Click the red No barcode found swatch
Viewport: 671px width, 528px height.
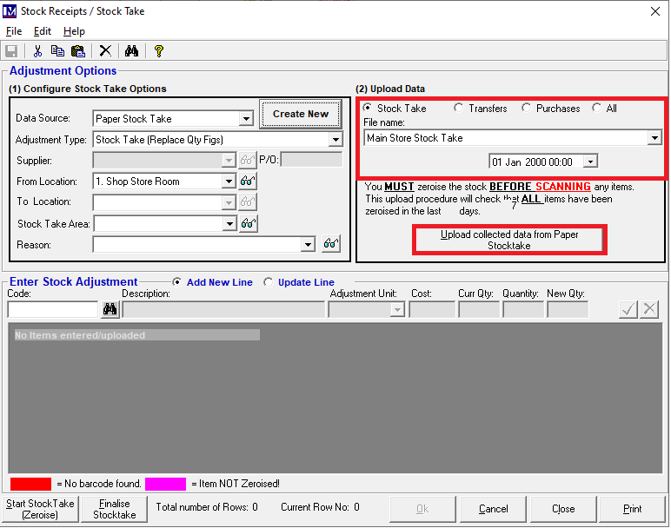(30, 484)
